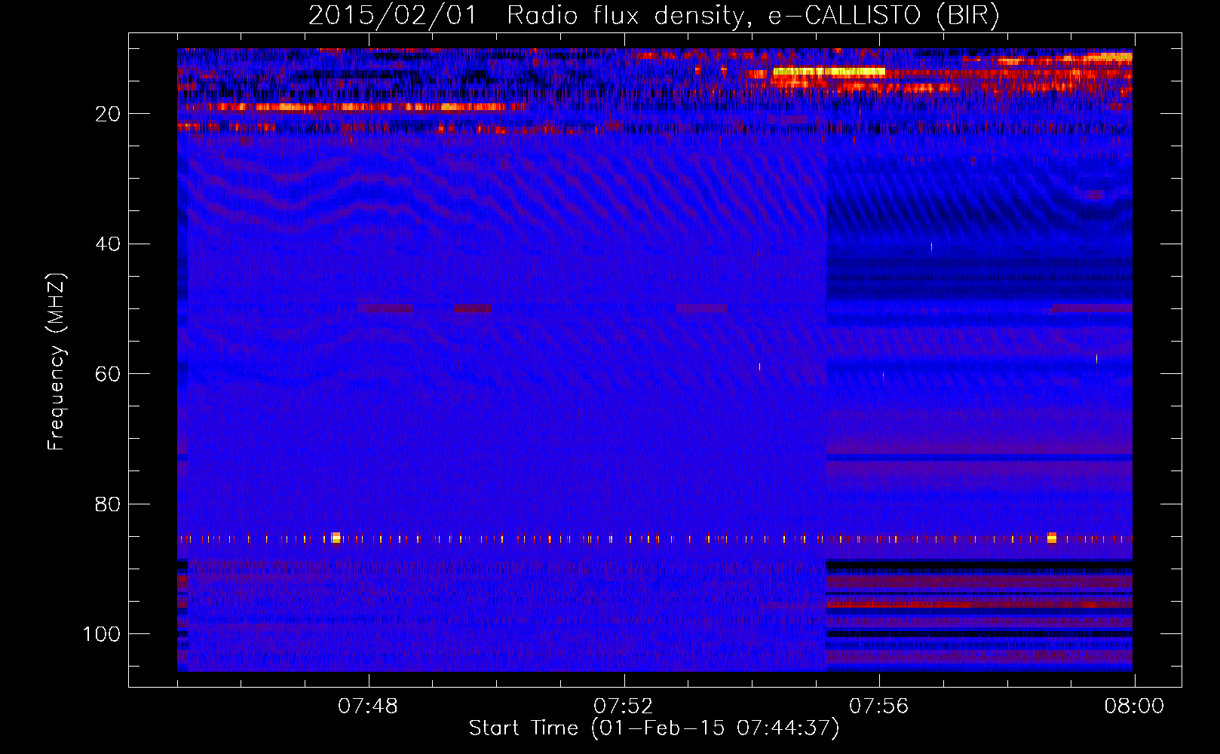Click the '07:52' time tick label

[624, 706]
